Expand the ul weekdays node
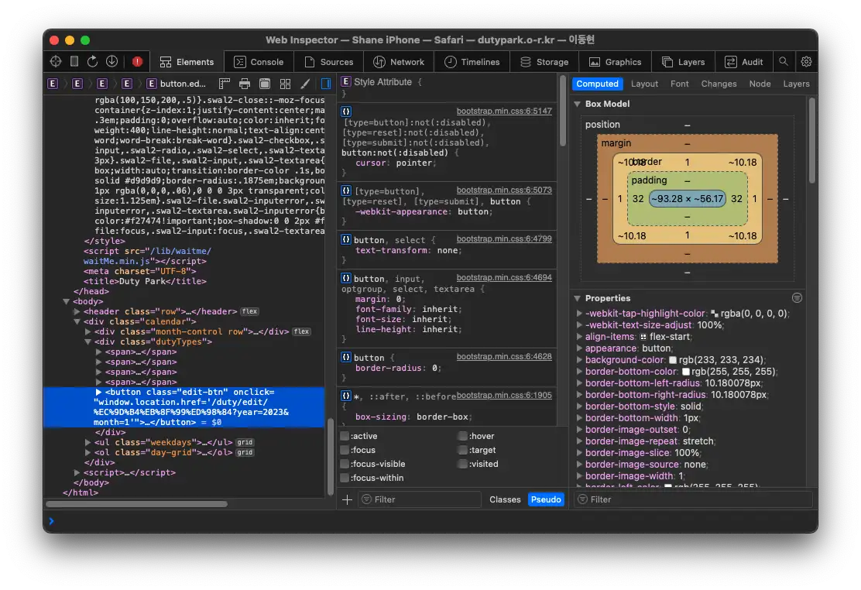 click(87, 442)
